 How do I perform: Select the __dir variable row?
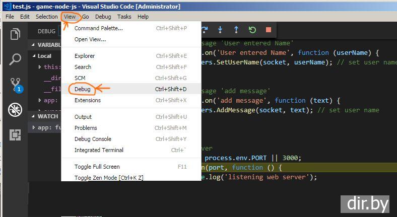tap(45, 78)
